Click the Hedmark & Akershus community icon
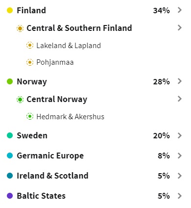The width and height of the screenshot is (191, 208). point(30,116)
